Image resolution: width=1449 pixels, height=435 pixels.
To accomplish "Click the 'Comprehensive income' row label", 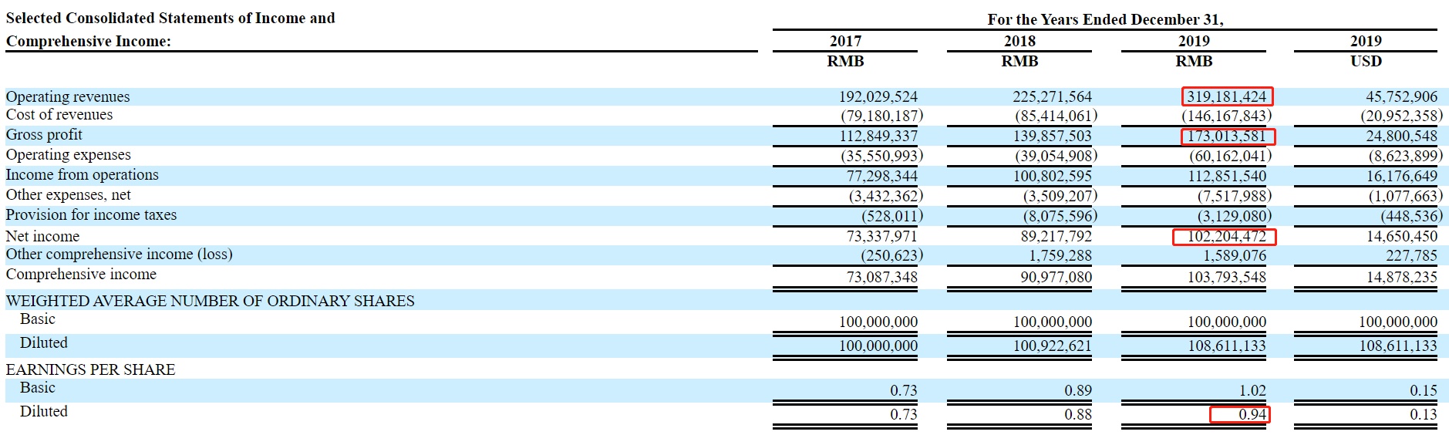I will tap(81, 275).
